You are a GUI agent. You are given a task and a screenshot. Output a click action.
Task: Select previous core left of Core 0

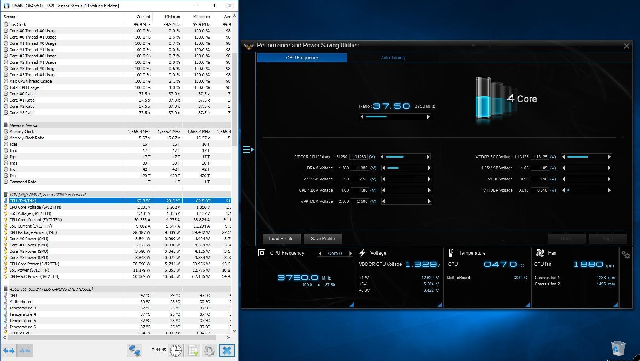(320, 254)
